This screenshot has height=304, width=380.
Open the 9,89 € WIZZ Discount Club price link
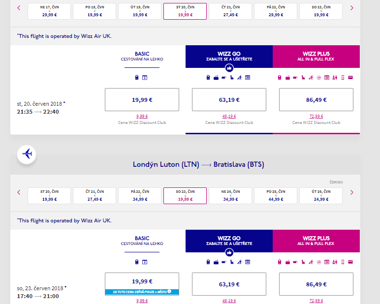[x=142, y=116]
